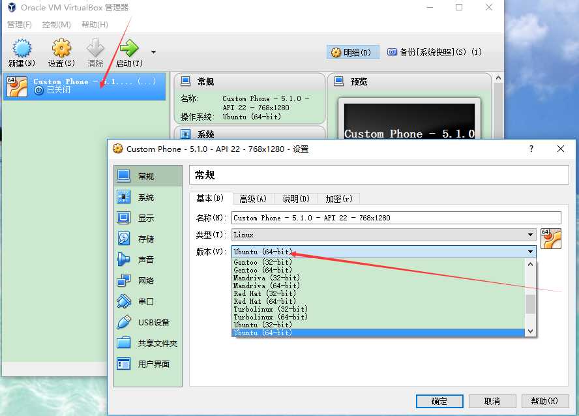Choose Turbolinux (64-bit) from version list
This screenshot has width=579, height=416.
point(378,317)
